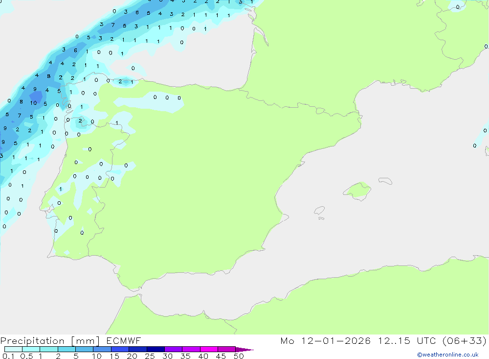Viewport: 489px width, 359px height.
Task: Select the 1–2 mm legend color segment
Action: (x=49, y=349)
